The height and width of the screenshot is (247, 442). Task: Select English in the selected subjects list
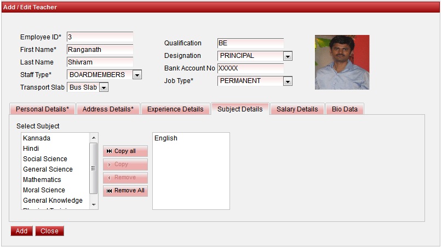pyautogui.click(x=166, y=138)
